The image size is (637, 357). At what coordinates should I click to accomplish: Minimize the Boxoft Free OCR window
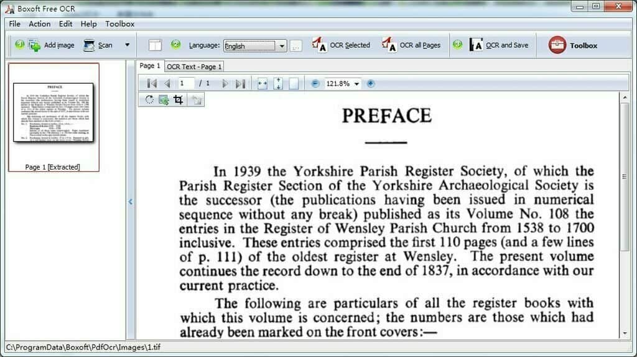580,6
